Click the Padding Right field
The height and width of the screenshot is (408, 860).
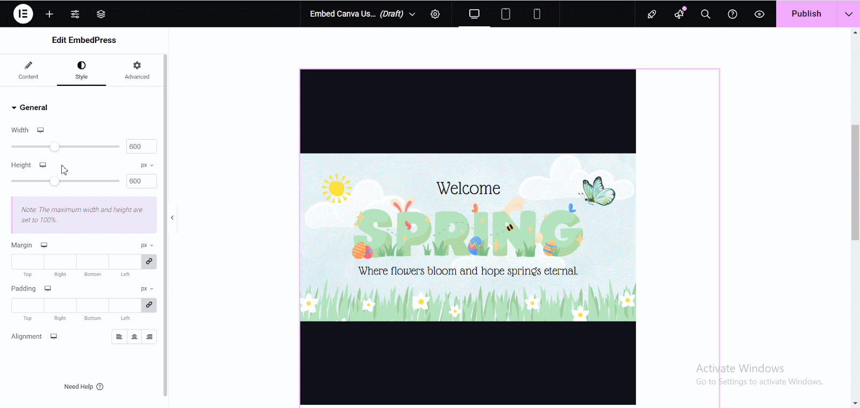(60, 305)
